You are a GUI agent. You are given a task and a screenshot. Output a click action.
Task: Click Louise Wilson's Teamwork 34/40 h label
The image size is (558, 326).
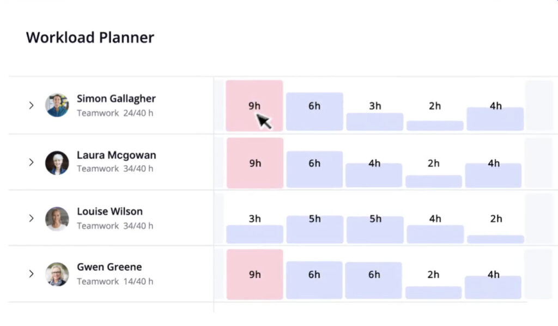pyautogui.click(x=115, y=226)
